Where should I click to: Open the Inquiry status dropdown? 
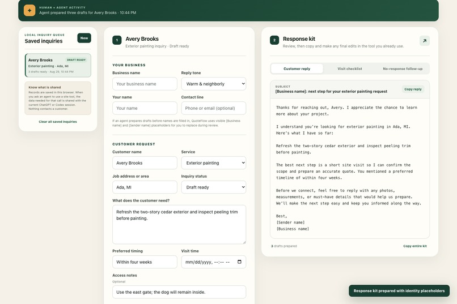(x=214, y=187)
